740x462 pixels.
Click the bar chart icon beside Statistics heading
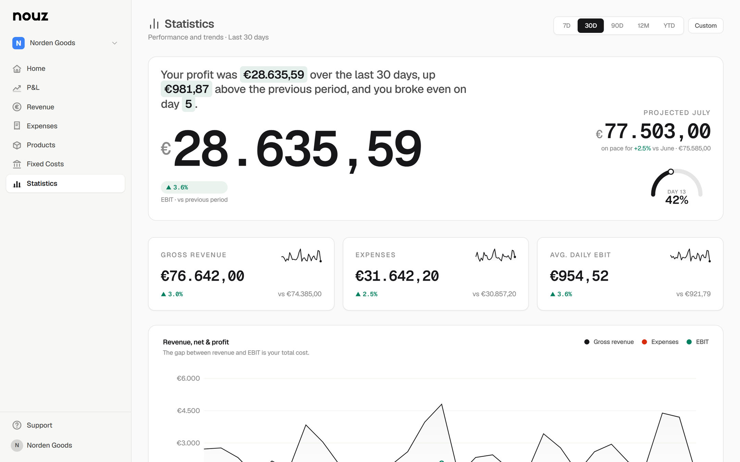click(154, 24)
